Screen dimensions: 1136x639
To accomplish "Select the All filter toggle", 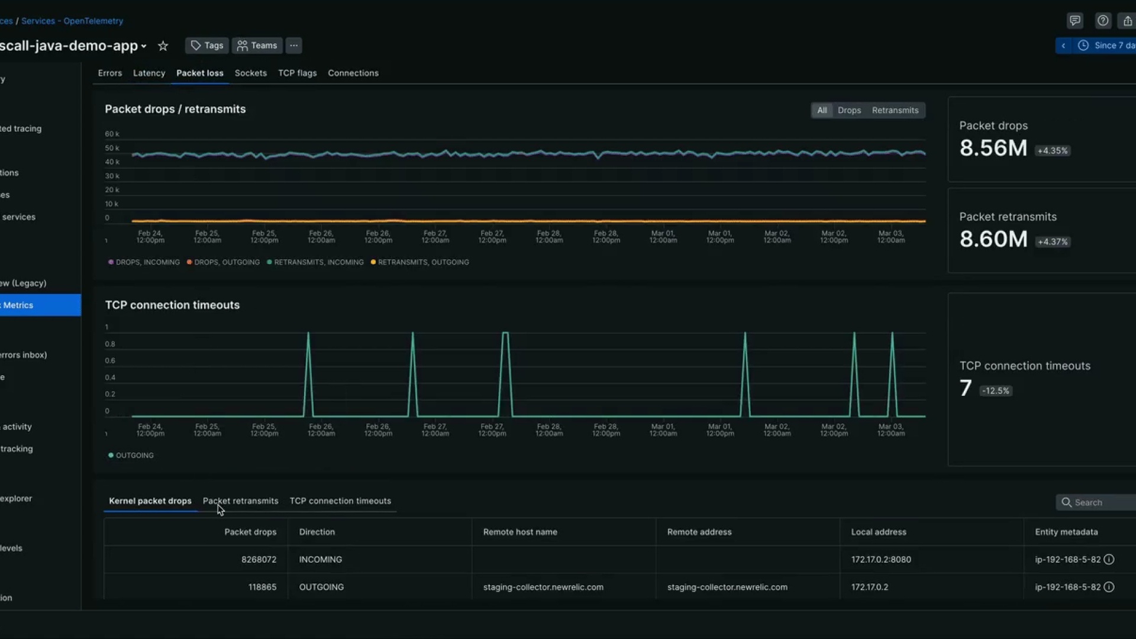I will coord(822,111).
